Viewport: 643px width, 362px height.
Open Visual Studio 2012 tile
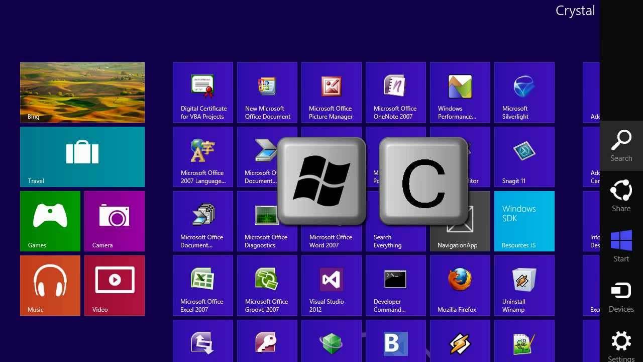pyautogui.click(x=331, y=286)
